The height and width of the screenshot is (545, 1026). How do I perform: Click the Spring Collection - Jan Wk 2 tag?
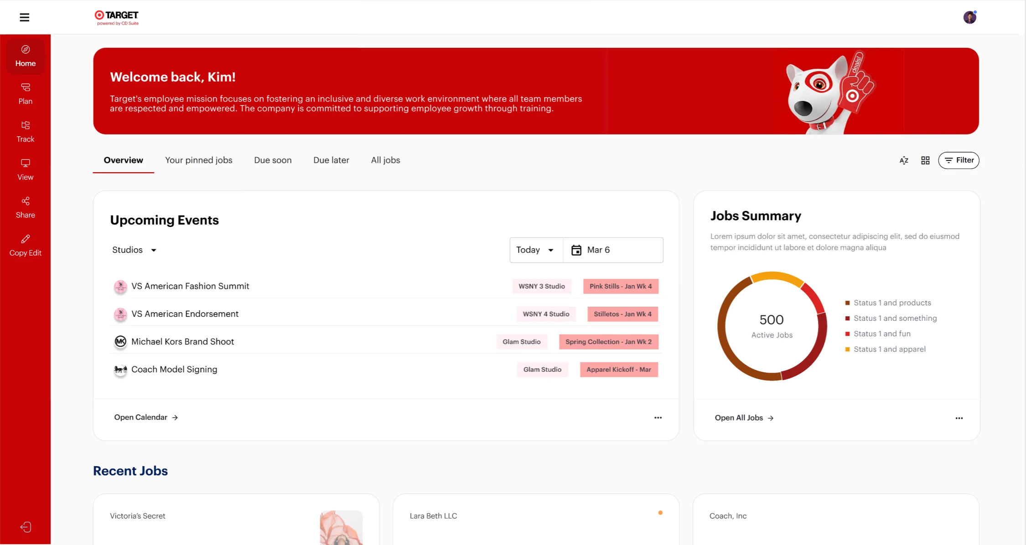608,342
